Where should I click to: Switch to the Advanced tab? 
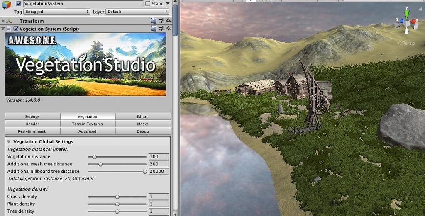click(88, 131)
